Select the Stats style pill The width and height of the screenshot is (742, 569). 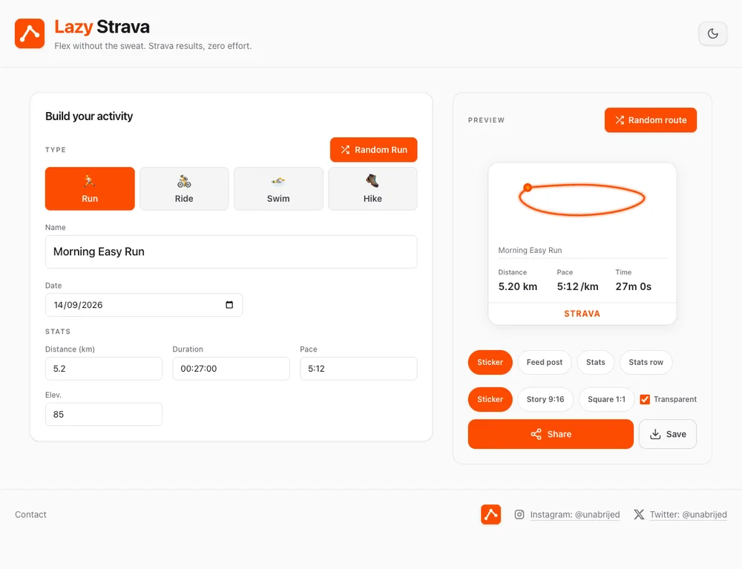coord(595,362)
